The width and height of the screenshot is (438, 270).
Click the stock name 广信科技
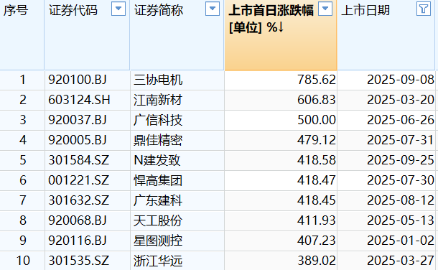[x=158, y=120]
